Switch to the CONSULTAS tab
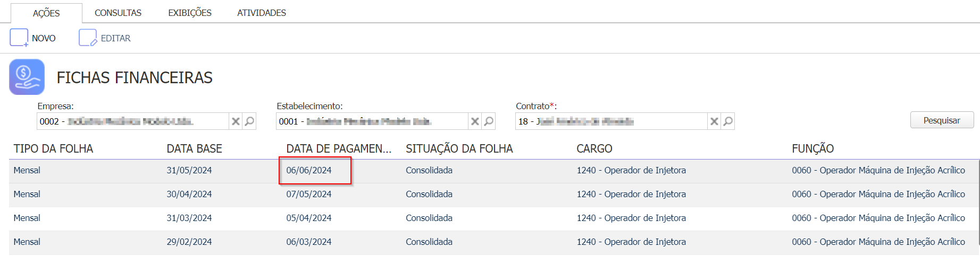 click(118, 13)
